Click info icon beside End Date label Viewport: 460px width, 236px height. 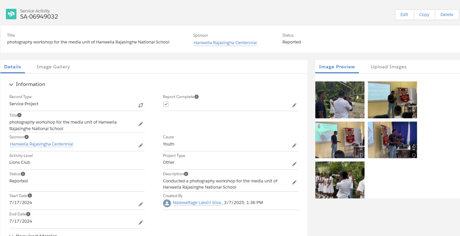[28, 214]
